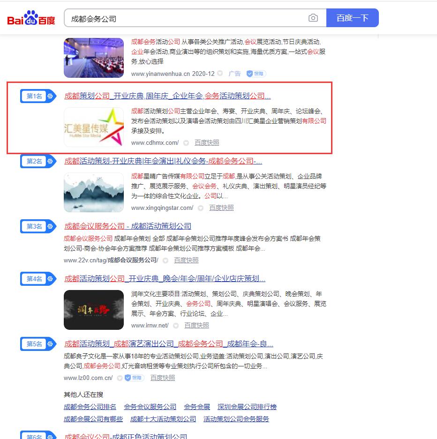Click the 第5名 rank badge
Viewport: 437px width, 439px height.
click(38, 344)
